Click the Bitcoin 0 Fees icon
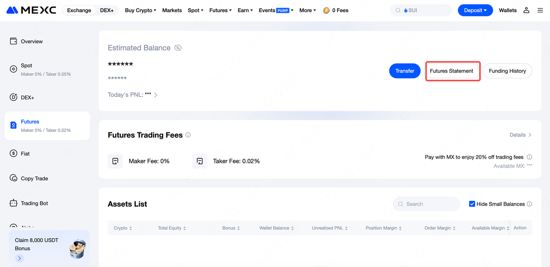 tap(326, 10)
